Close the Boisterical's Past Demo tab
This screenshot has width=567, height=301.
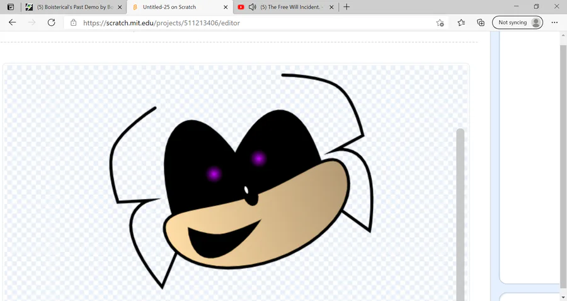pyautogui.click(x=120, y=7)
